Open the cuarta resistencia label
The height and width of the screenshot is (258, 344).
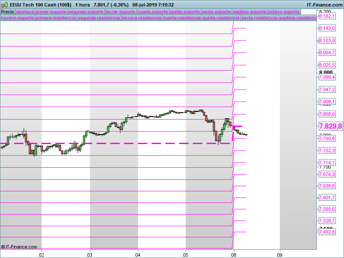[x=182, y=18]
